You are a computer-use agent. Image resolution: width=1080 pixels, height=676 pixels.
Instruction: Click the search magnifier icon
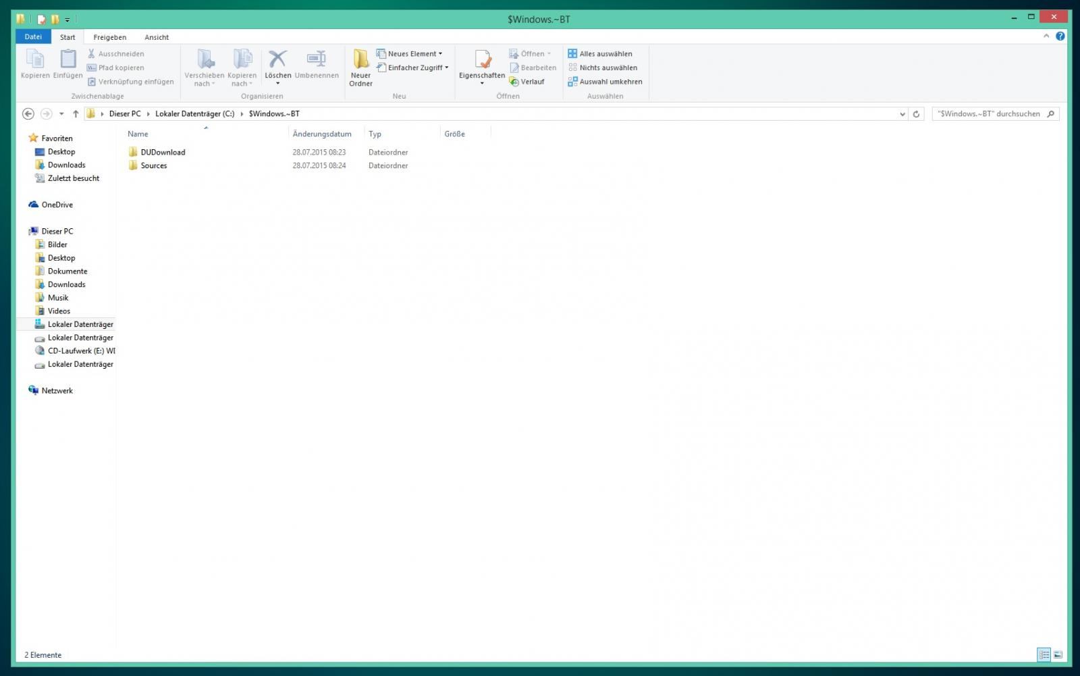pos(1050,114)
